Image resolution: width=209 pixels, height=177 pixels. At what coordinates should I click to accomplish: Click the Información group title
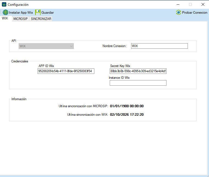coord(19,99)
